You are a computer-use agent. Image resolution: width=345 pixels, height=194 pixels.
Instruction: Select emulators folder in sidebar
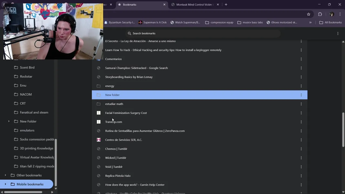[x=27, y=130]
